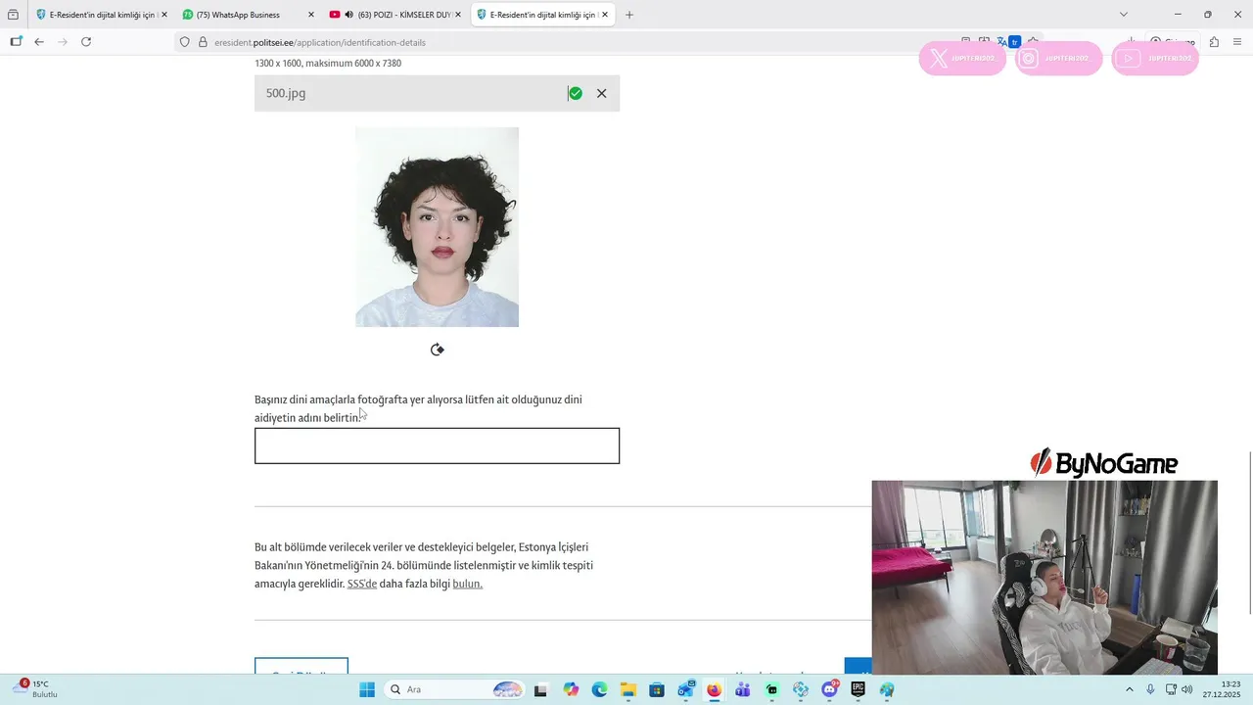
Task: Open the Windows Start menu
Action: tap(367, 689)
